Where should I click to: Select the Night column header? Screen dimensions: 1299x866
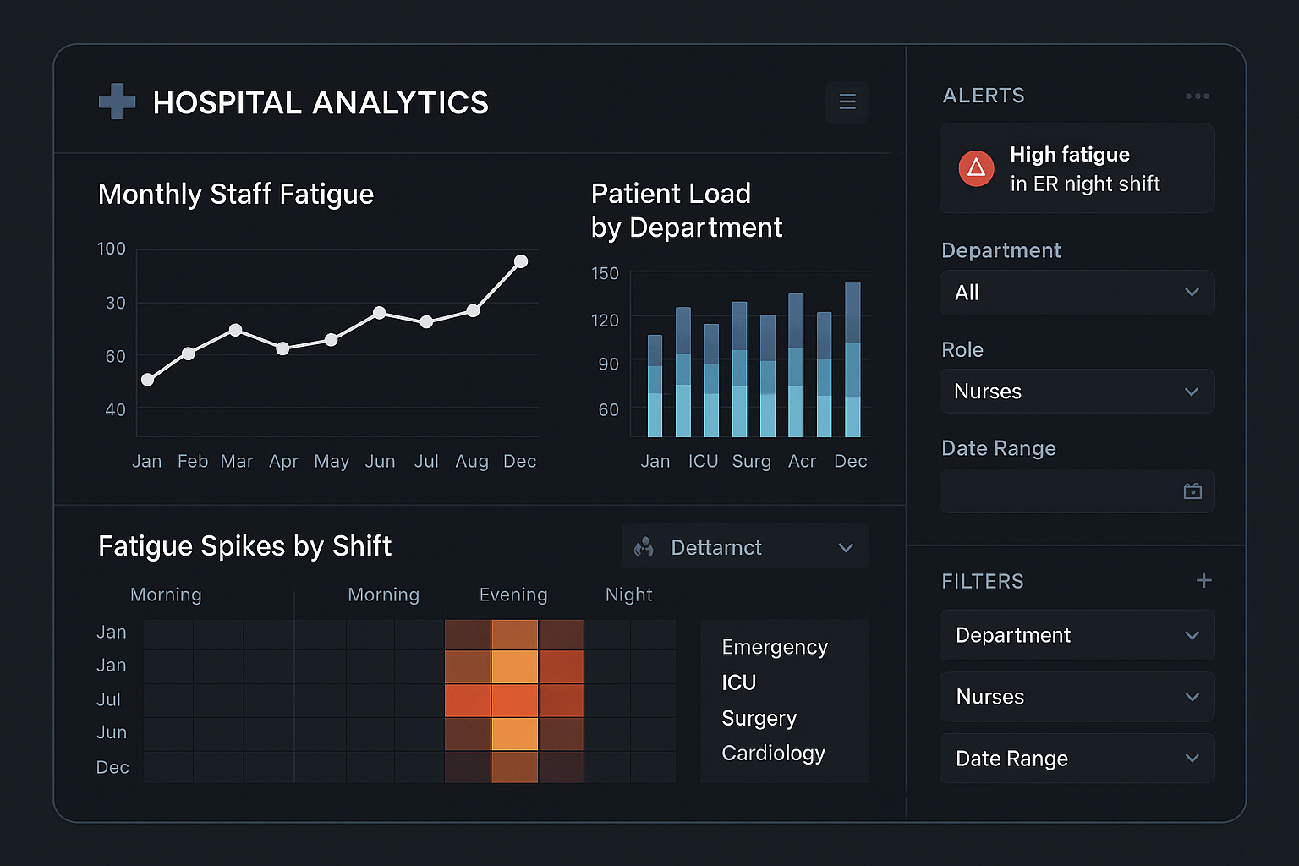pos(628,595)
